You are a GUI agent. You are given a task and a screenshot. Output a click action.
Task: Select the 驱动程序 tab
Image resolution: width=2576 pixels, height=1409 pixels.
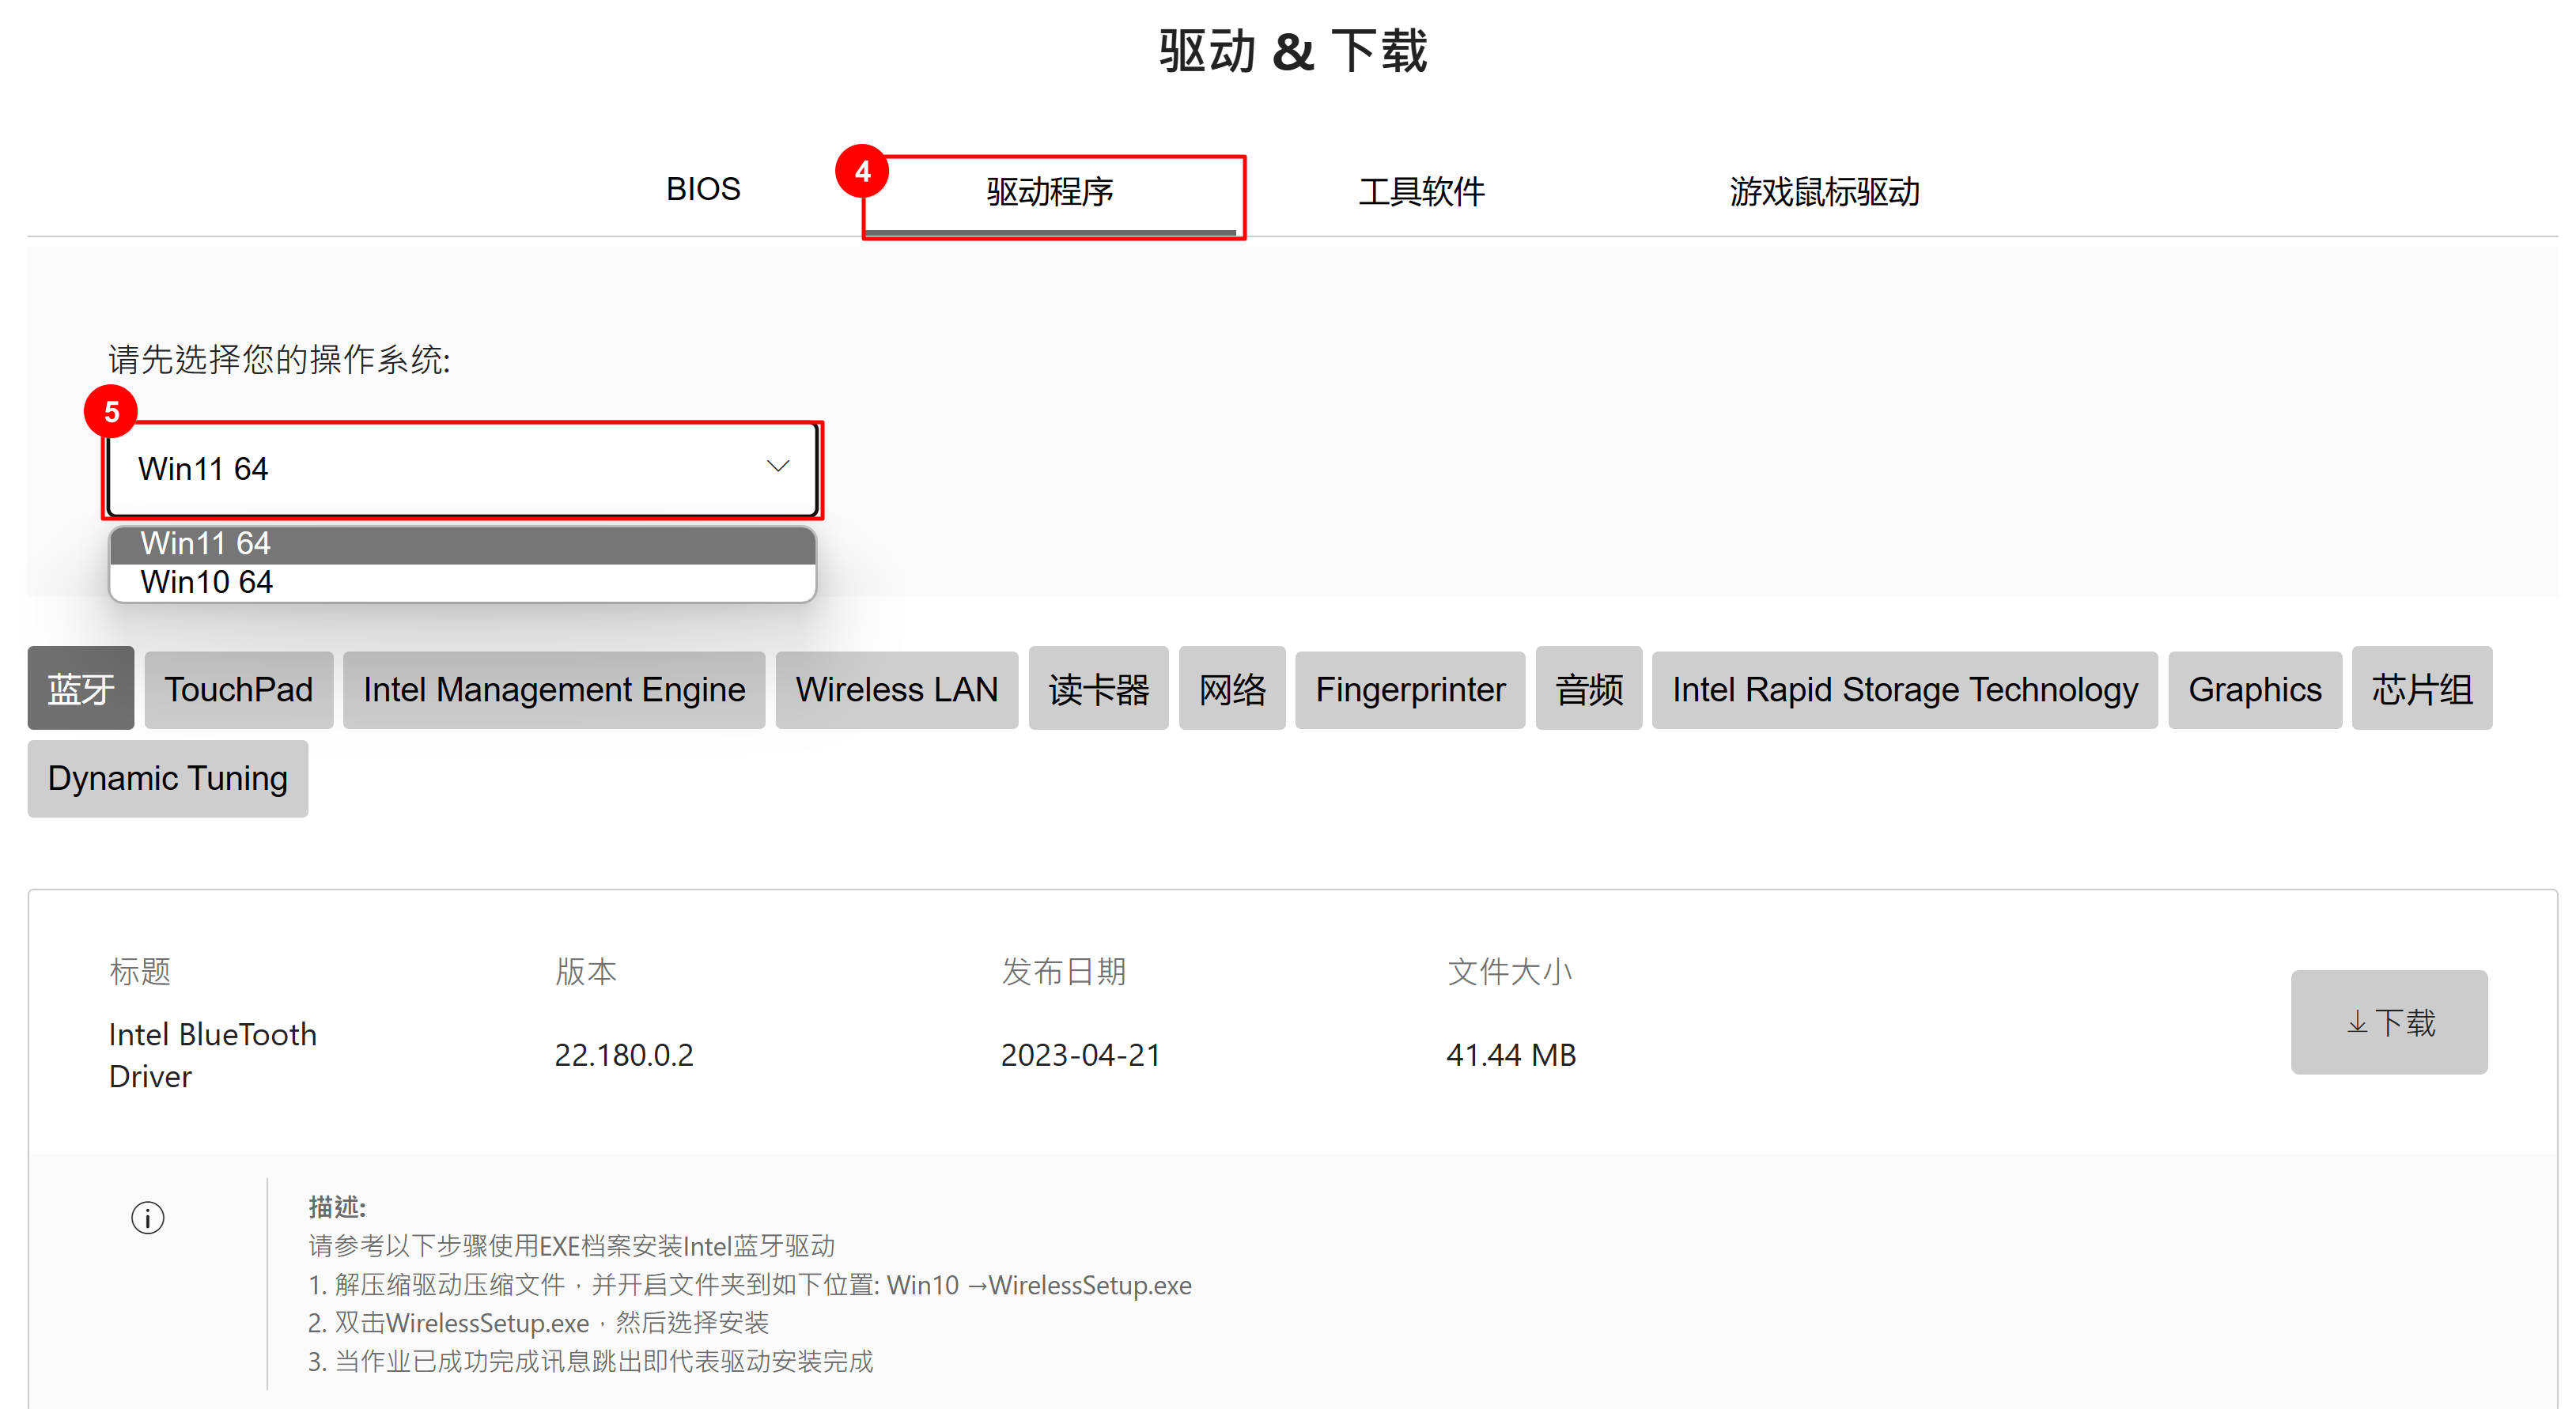(1050, 191)
